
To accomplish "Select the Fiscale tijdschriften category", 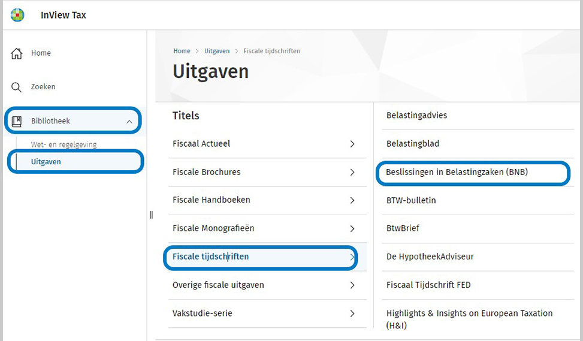I will click(210, 256).
